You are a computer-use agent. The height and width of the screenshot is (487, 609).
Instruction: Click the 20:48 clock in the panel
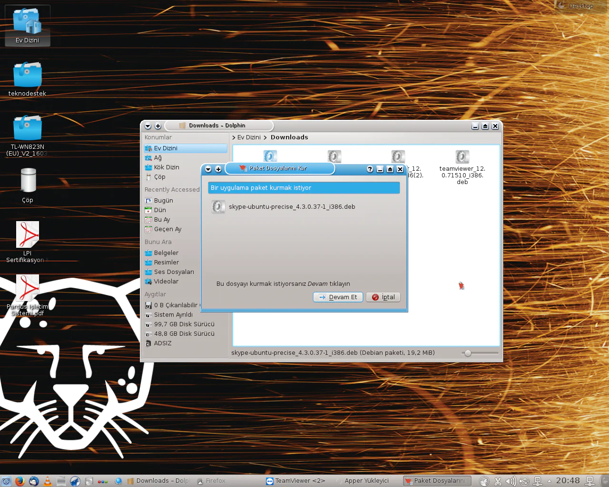tap(568, 481)
